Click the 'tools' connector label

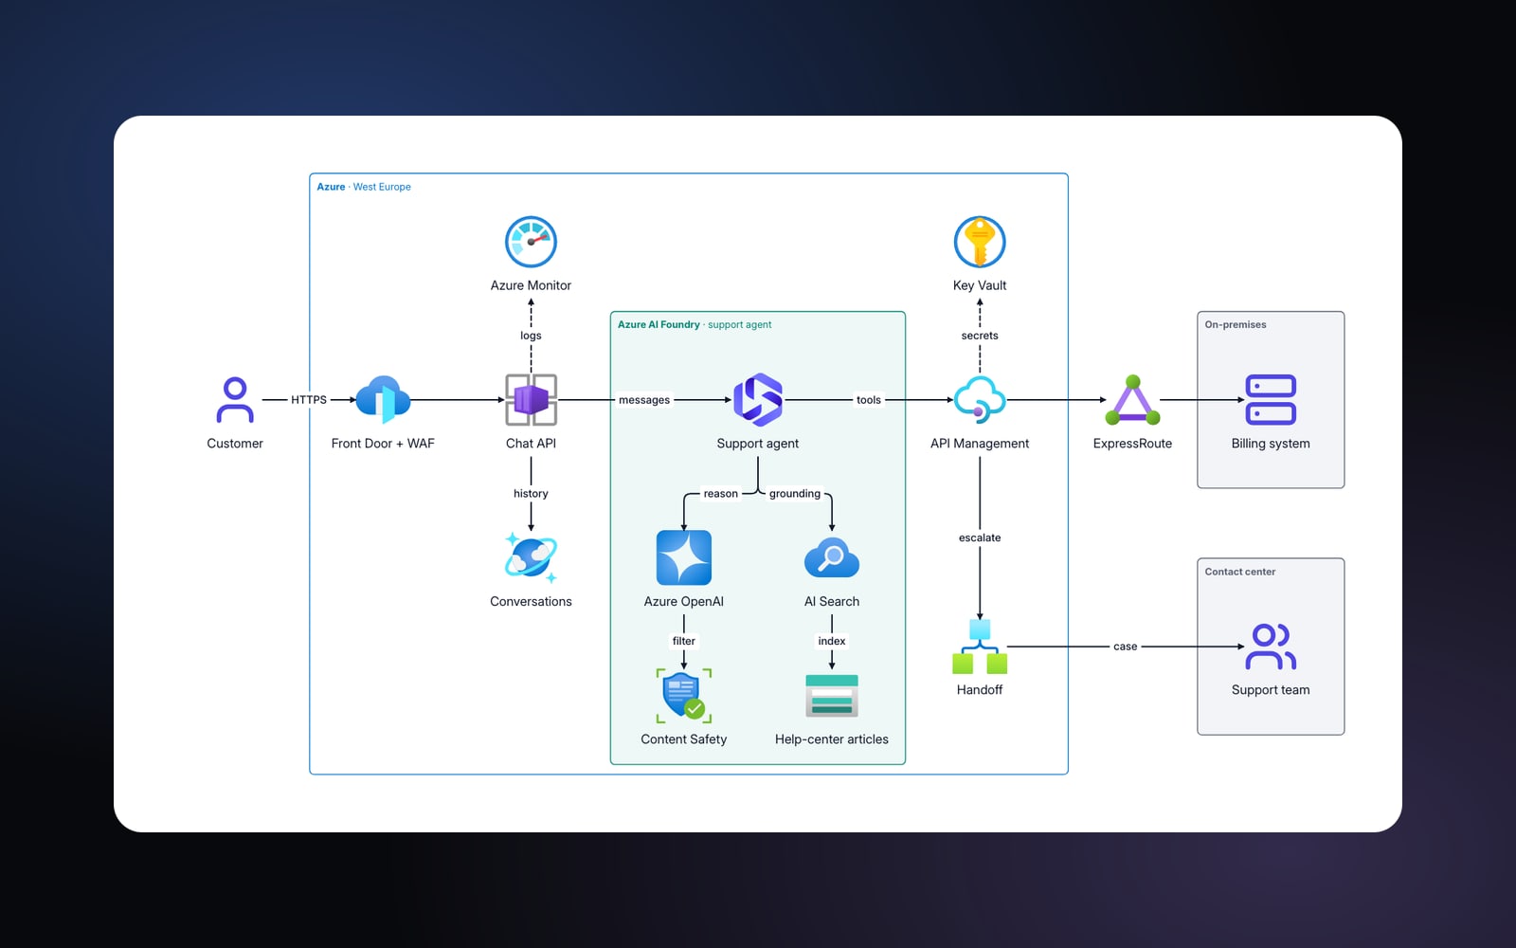coord(869,400)
